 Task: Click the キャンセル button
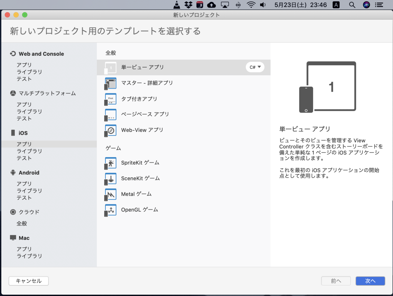[x=28, y=281]
